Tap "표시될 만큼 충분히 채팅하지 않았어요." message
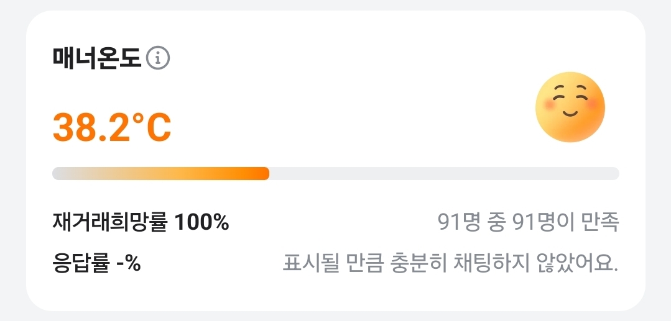The height and width of the screenshot is (321, 671). tap(450, 264)
